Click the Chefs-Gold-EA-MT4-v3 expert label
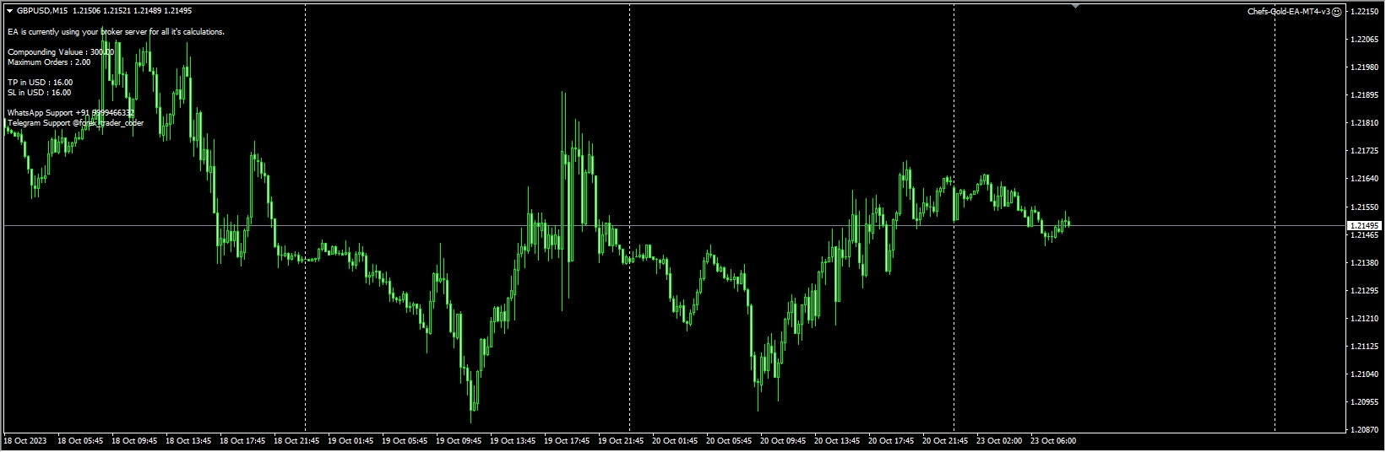The width and height of the screenshot is (1386, 452). (1289, 12)
